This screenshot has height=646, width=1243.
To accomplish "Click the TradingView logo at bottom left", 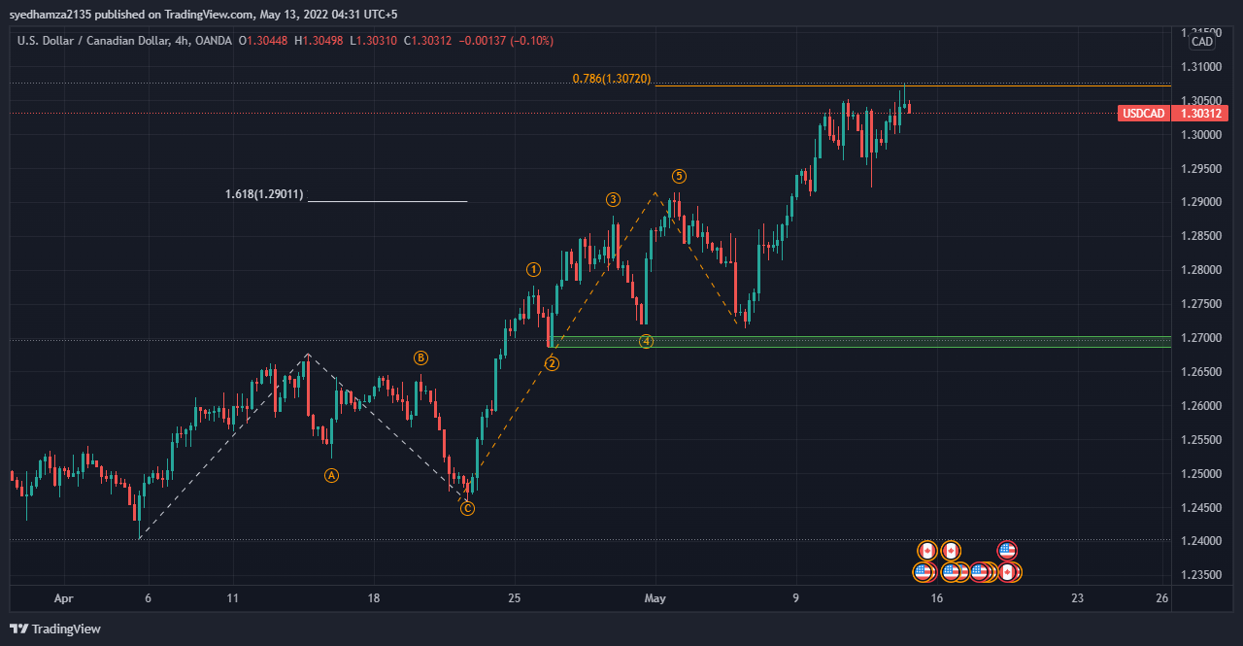I will (x=54, y=629).
